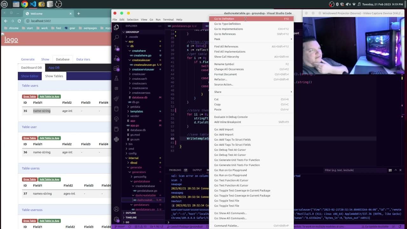This screenshot has height=229, width=407.
Task: Open the Search view in VS Code
Action: 116,37
